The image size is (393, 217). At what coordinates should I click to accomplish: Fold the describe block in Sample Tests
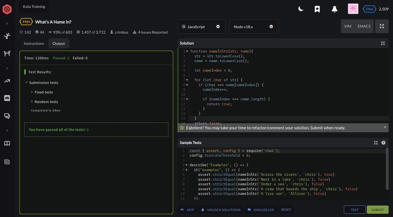(x=187, y=165)
